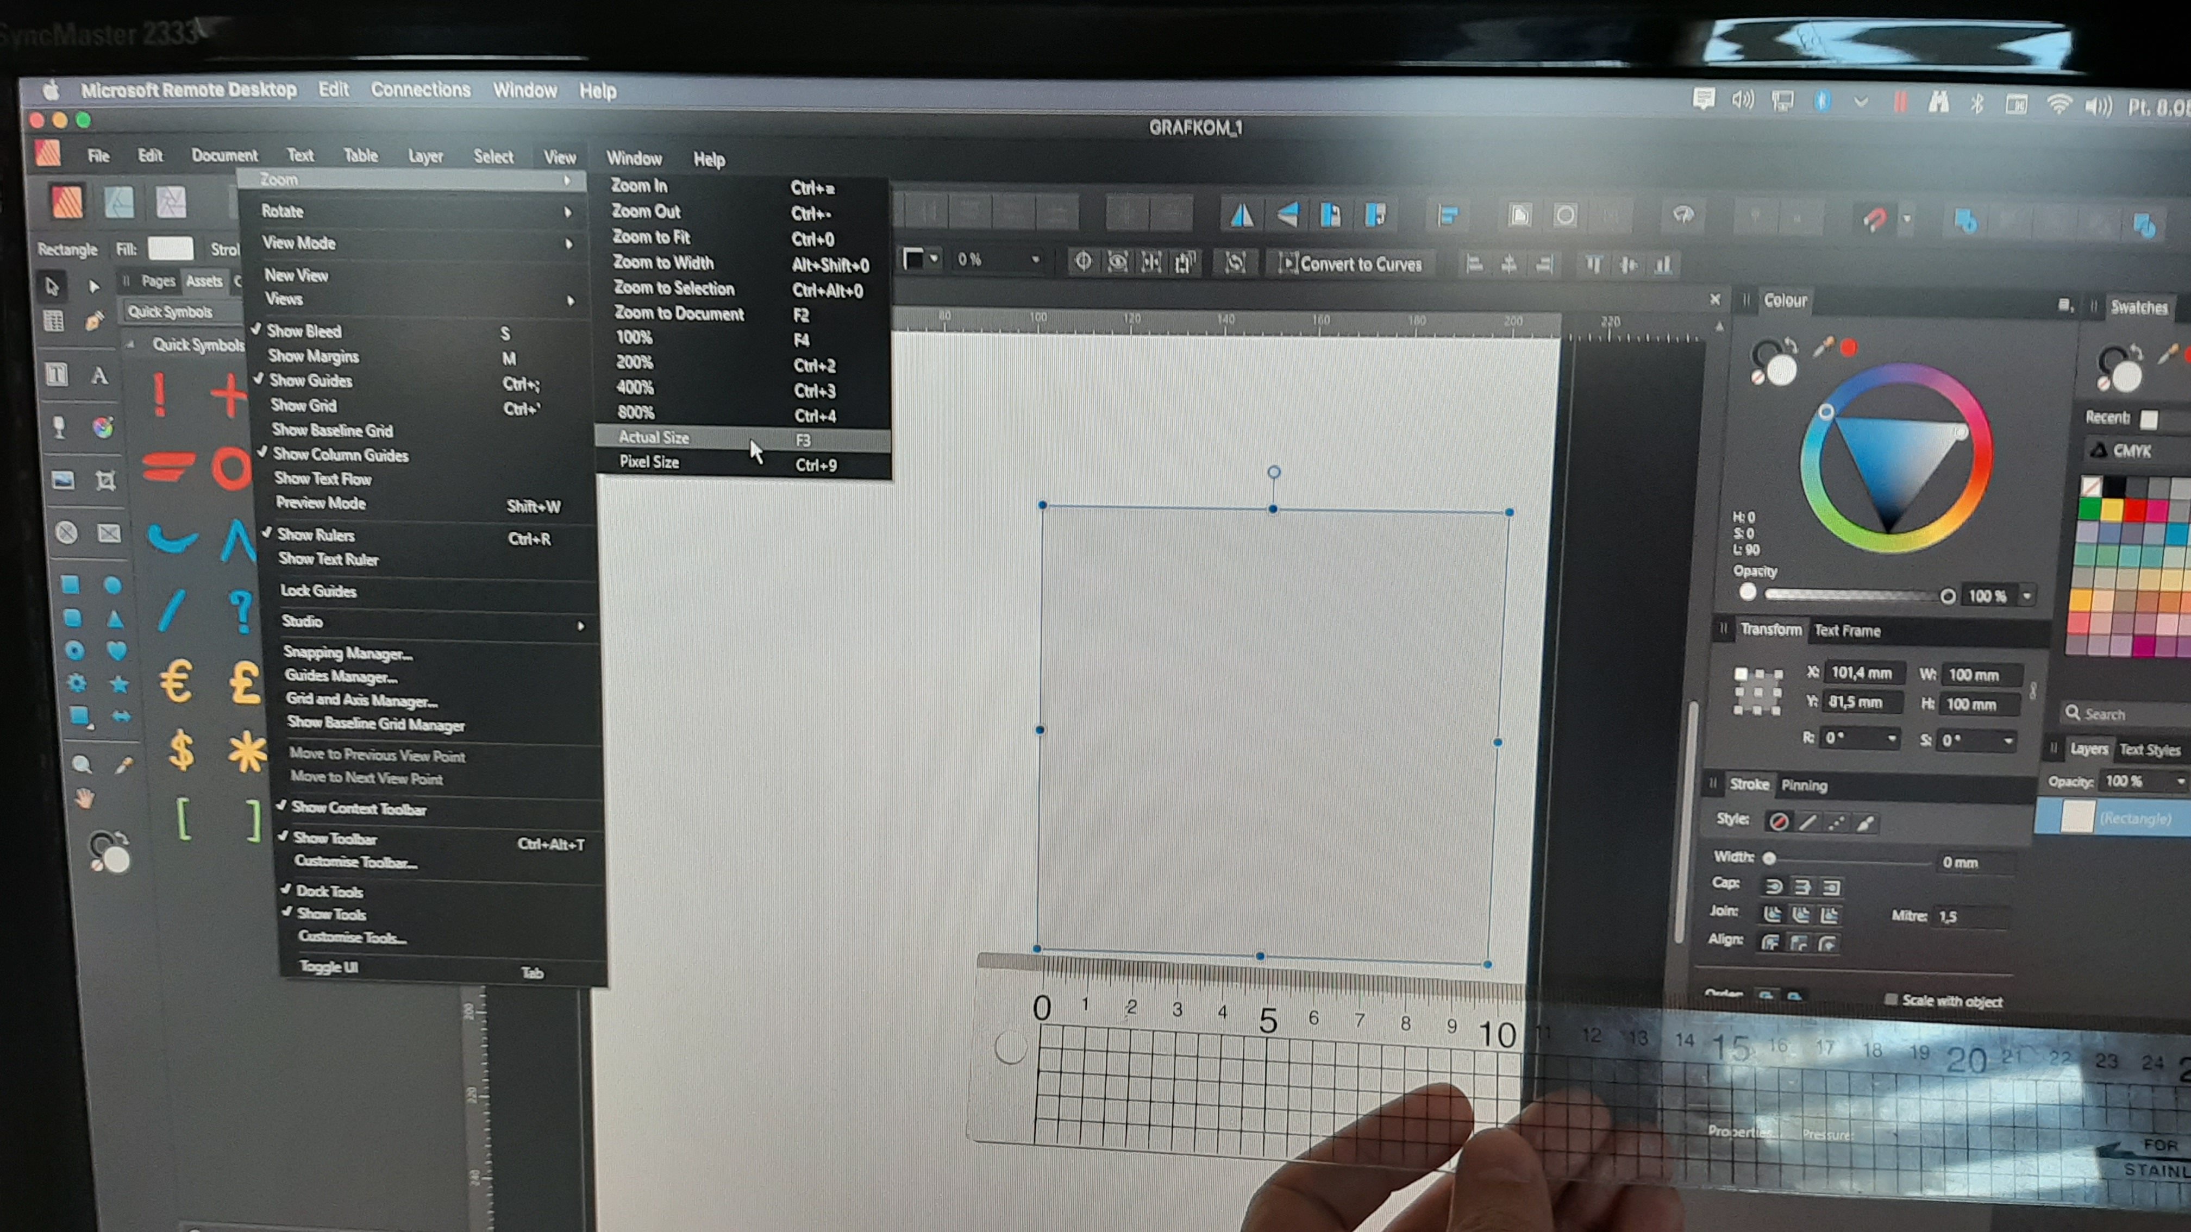This screenshot has width=2191, height=1232.
Task: Open the Document menu
Action: coord(224,155)
